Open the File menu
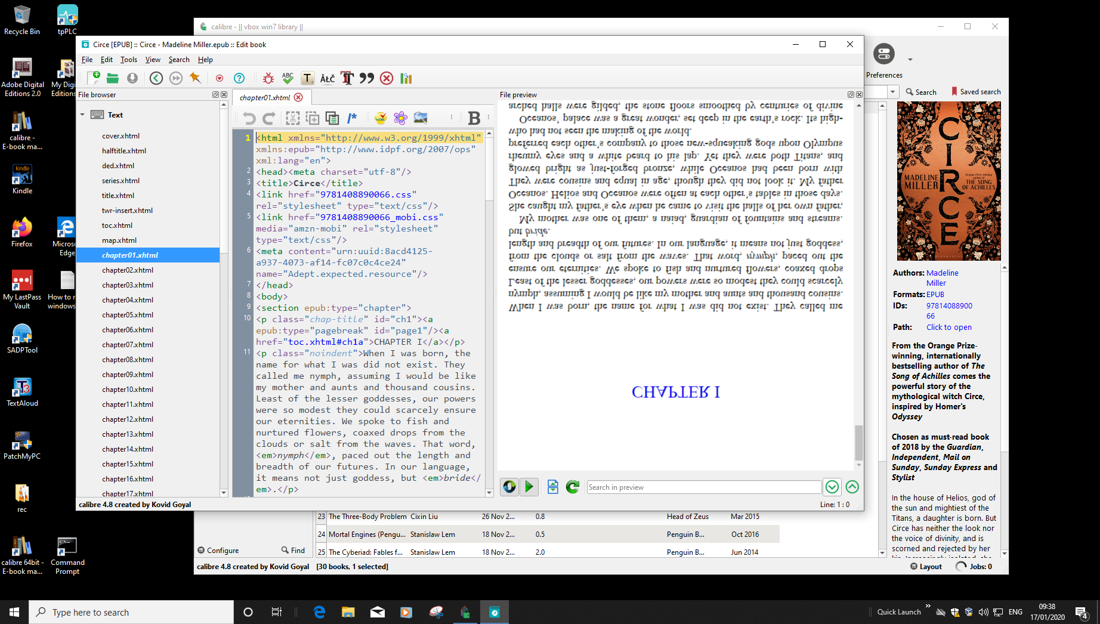 87,60
